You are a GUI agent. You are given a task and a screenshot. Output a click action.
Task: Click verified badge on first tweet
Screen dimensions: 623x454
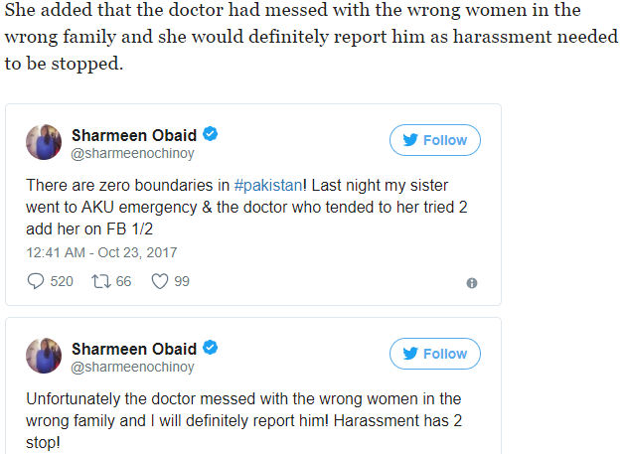coord(212,134)
